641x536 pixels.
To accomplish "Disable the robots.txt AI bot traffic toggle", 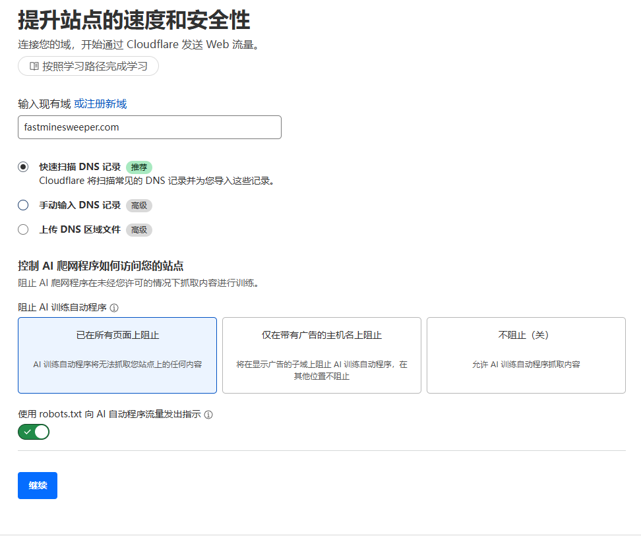I will coord(33,431).
